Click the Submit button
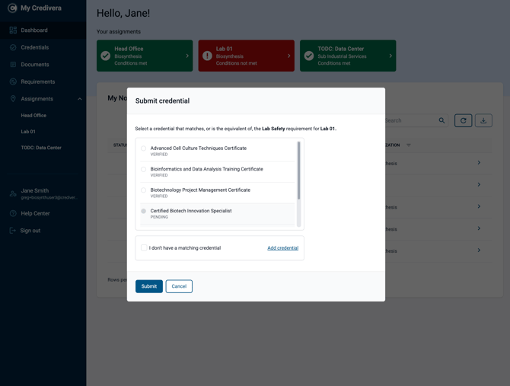The width and height of the screenshot is (510, 386). pos(149,286)
